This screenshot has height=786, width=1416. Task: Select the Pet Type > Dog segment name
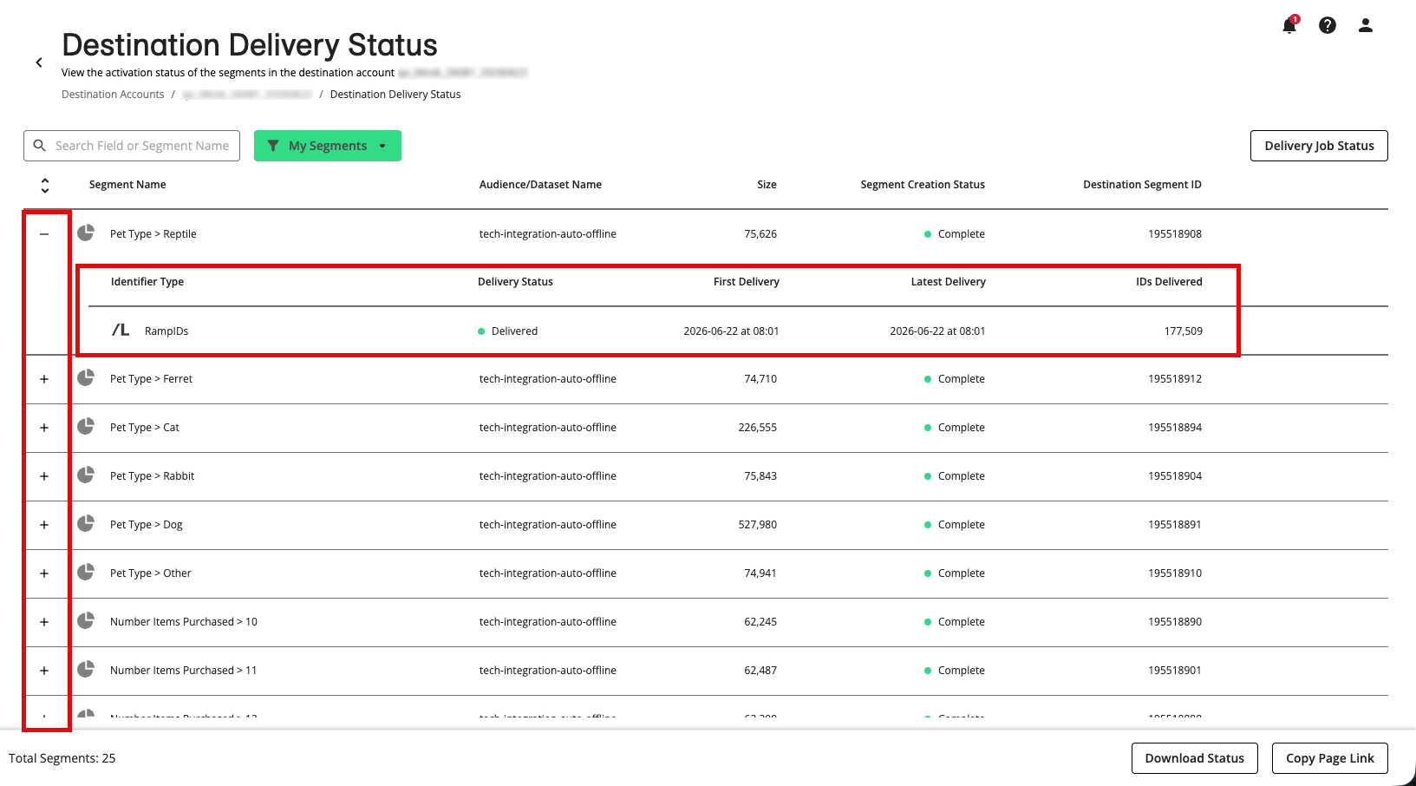tap(147, 525)
